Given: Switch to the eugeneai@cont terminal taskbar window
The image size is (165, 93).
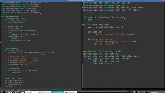Looking at the screenshot, I should tap(71, 92).
